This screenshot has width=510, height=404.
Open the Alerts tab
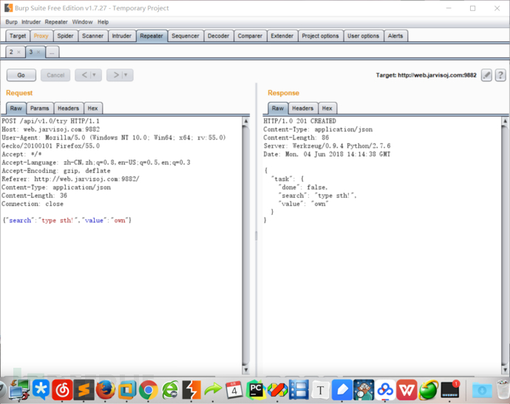[x=395, y=35]
